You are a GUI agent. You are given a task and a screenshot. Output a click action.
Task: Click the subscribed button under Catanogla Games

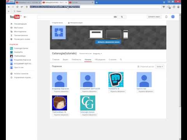pyautogui.click(x=89, y=115)
